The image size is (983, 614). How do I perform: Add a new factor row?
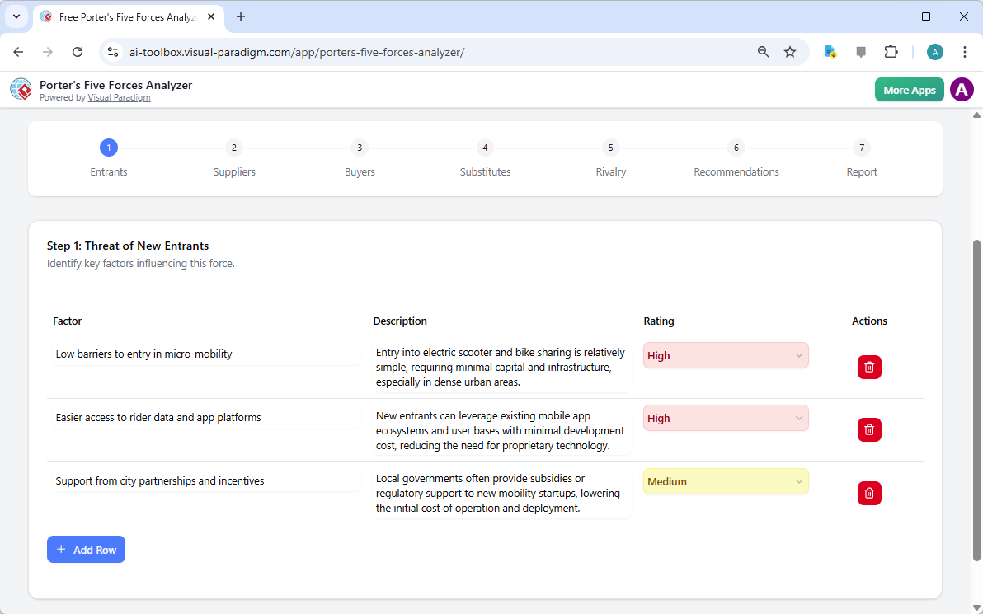point(86,549)
